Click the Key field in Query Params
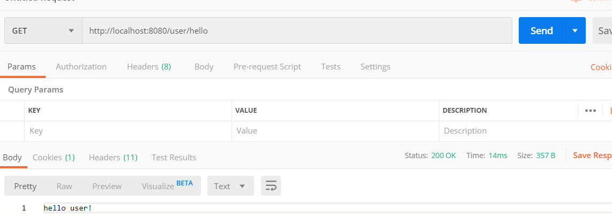This screenshot has height=218, width=612. coord(128,131)
